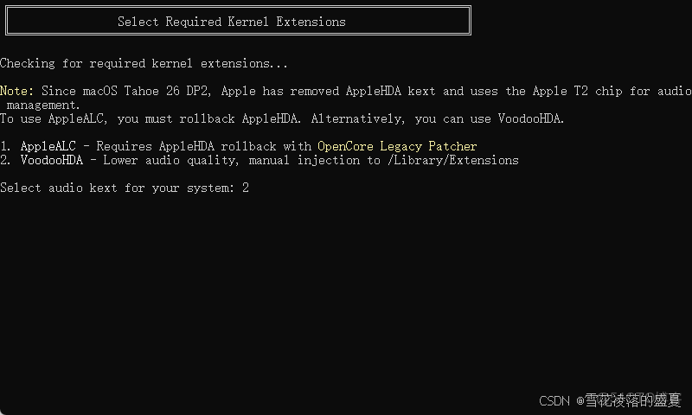Click the 'macOS Tahoe 26 DP2' text
Screen dimensions: 692x415
(x=145, y=91)
